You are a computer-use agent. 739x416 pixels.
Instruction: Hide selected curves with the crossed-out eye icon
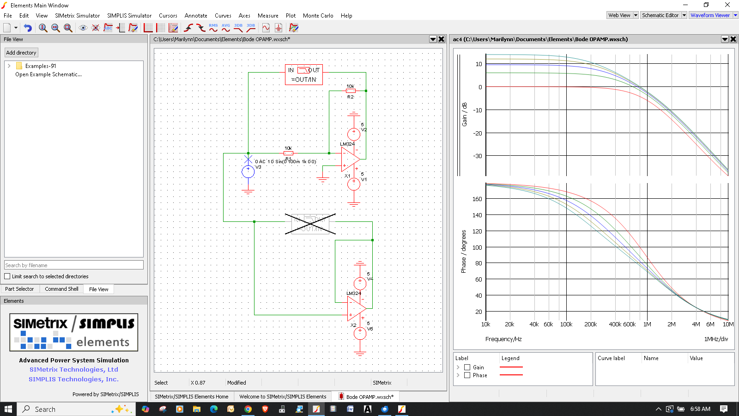(x=96, y=28)
